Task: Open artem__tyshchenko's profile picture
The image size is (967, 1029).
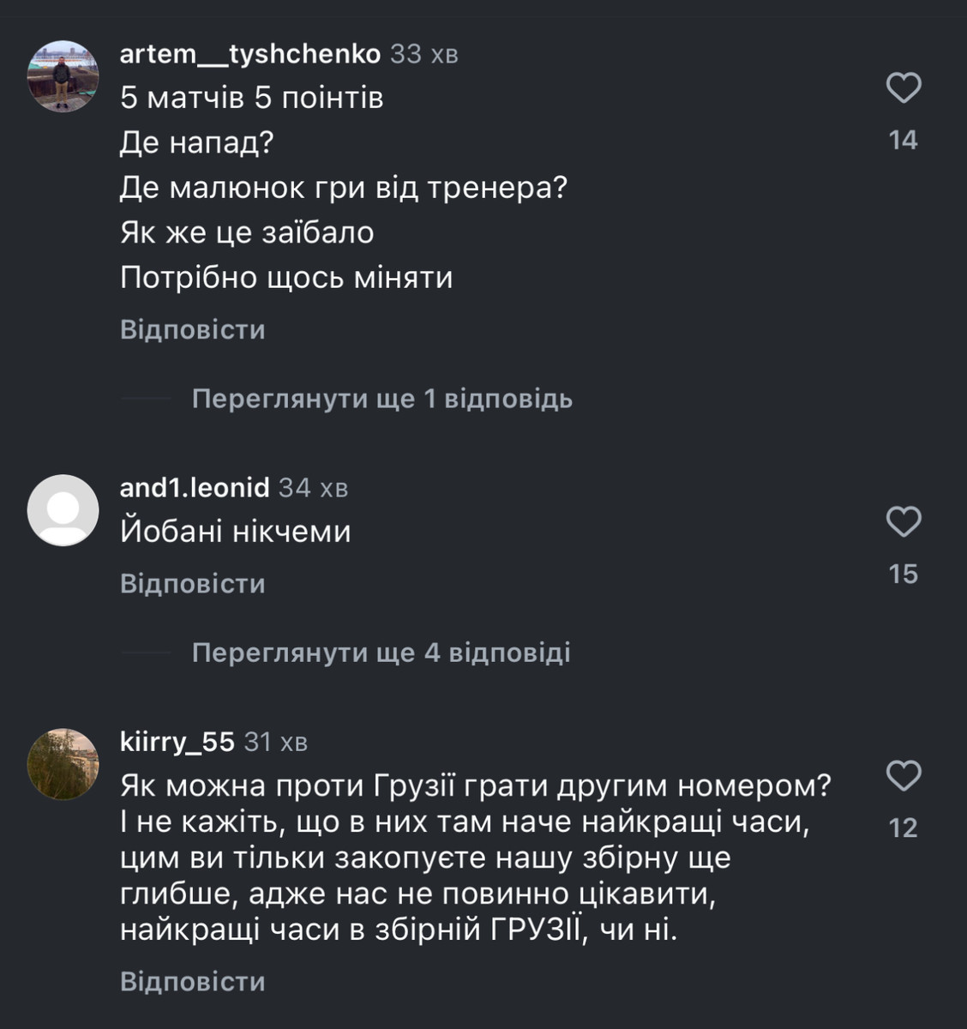Action: (x=63, y=76)
